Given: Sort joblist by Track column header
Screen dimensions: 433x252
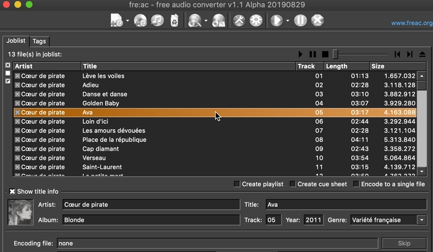Looking at the screenshot, I should [309, 66].
